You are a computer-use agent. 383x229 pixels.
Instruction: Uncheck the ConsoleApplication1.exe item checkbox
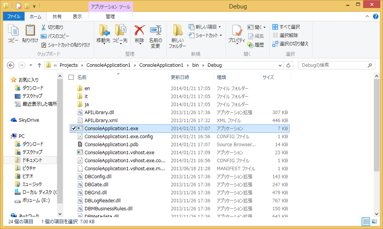74,129
